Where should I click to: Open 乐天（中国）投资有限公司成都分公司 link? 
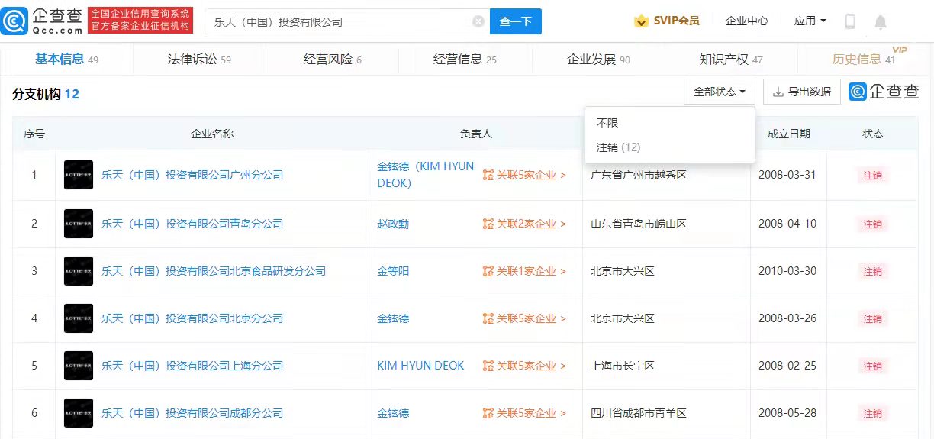click(192, 413)
